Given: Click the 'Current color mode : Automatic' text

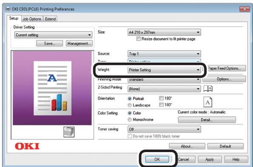Looking at the screenshot, I should click(x=202, y=112).
